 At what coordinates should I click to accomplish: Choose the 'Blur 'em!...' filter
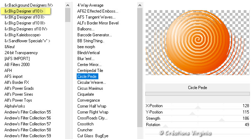(86, 59)
